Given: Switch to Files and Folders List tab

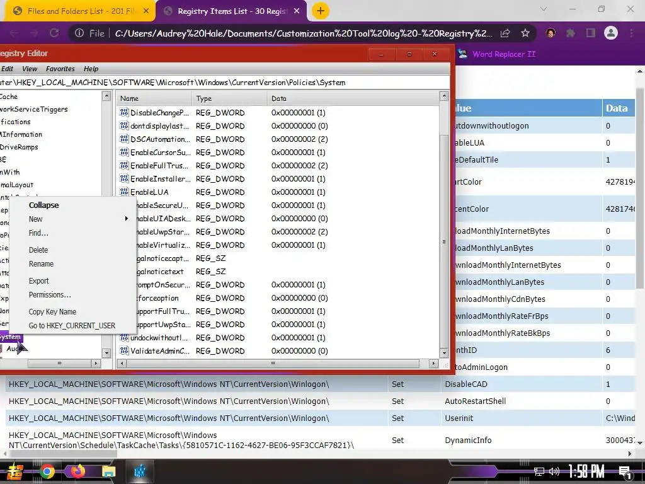Looking at the screenshot, I should 80,11.
